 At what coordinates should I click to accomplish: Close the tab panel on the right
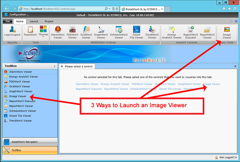point(235,66)
